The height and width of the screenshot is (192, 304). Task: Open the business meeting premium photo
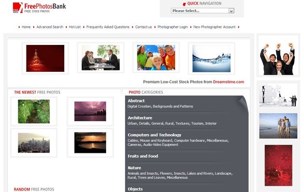pyautogui.click(x=101, y=57)
